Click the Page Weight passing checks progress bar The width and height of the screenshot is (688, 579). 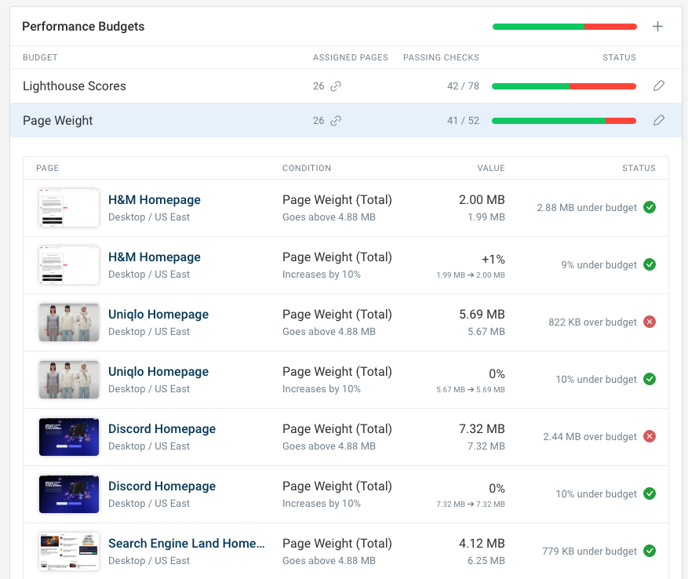[564, 121]
